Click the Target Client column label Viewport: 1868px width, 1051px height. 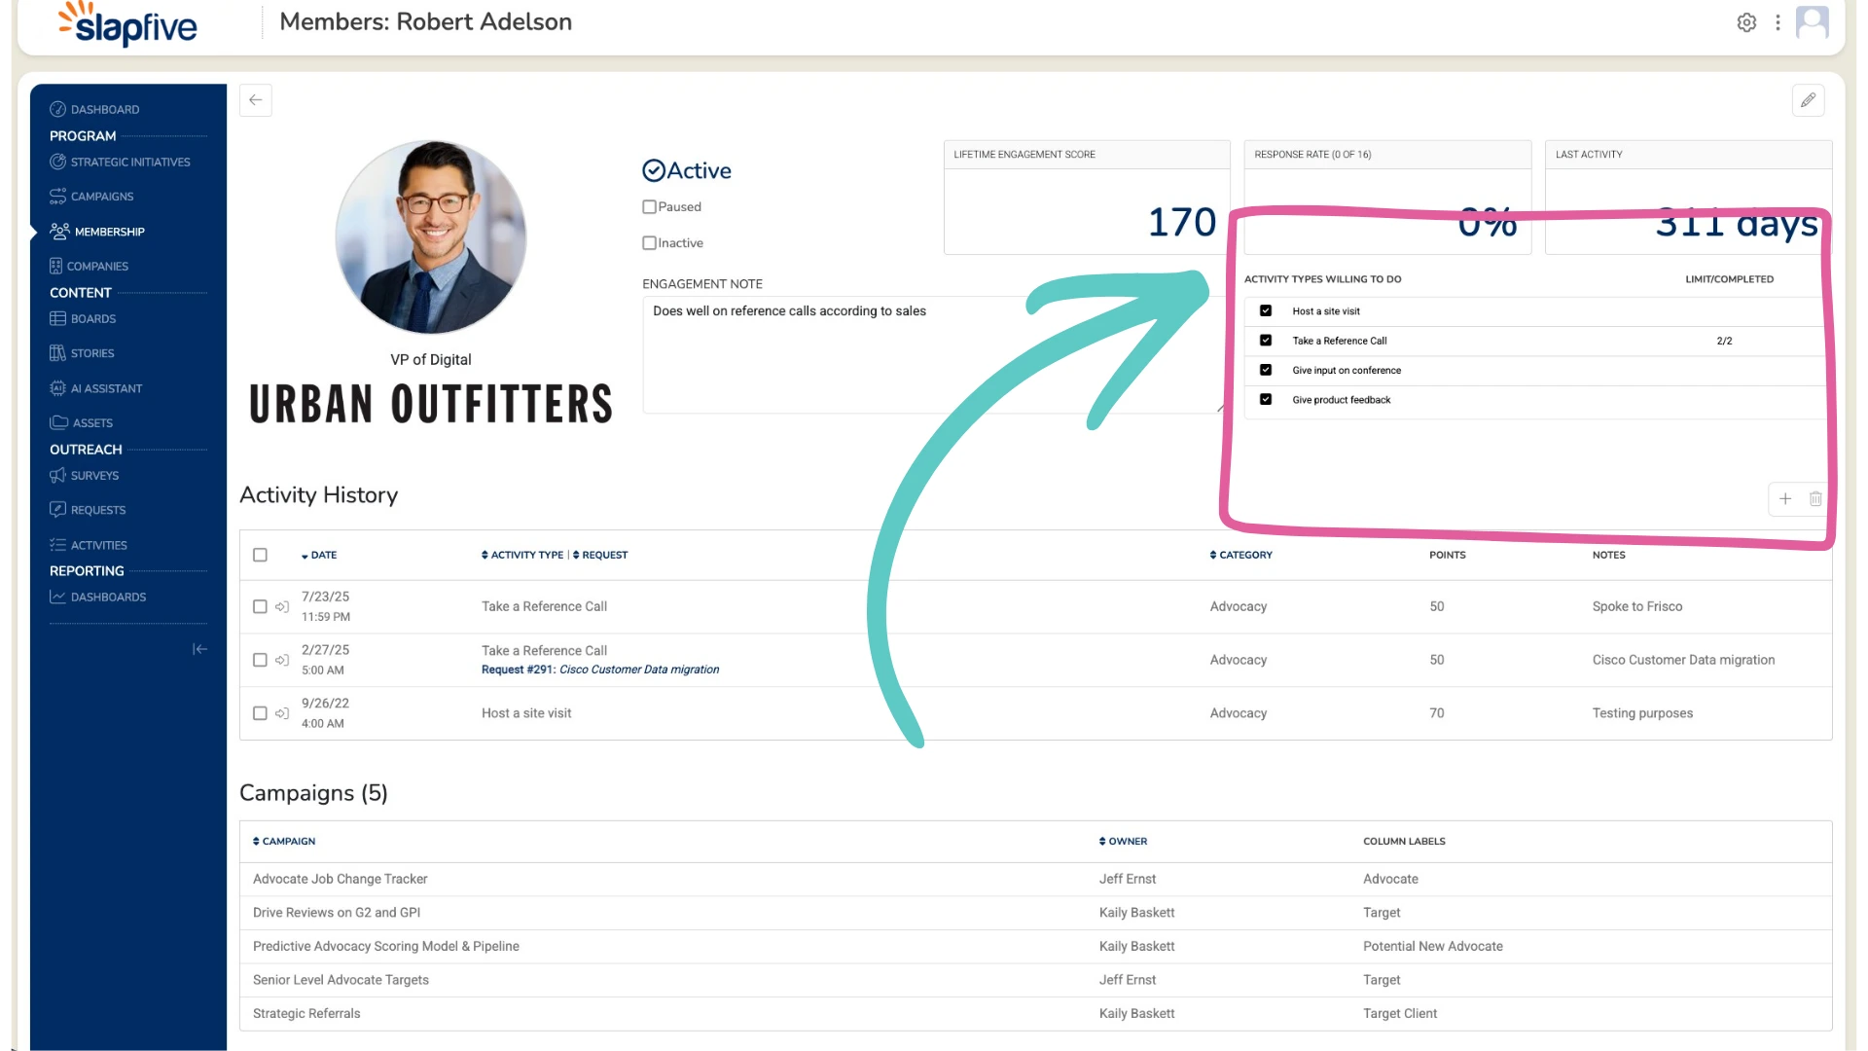point(1400,1013)
